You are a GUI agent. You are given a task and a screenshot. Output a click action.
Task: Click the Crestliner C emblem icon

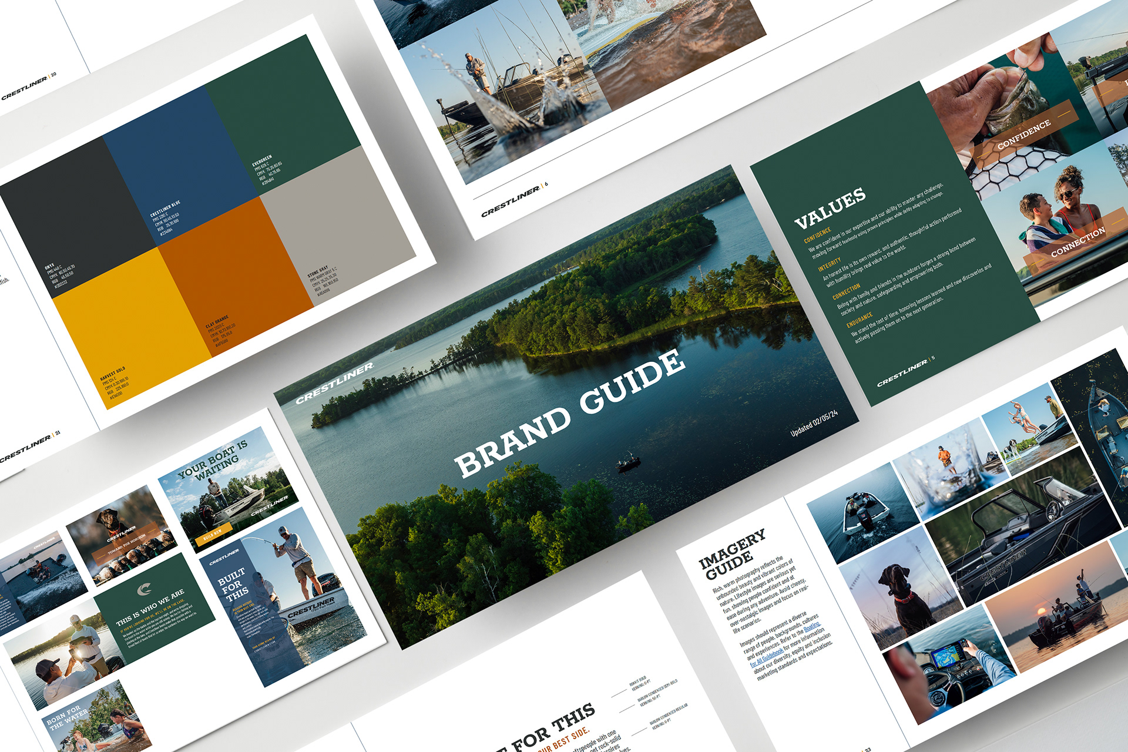(145, 589)
